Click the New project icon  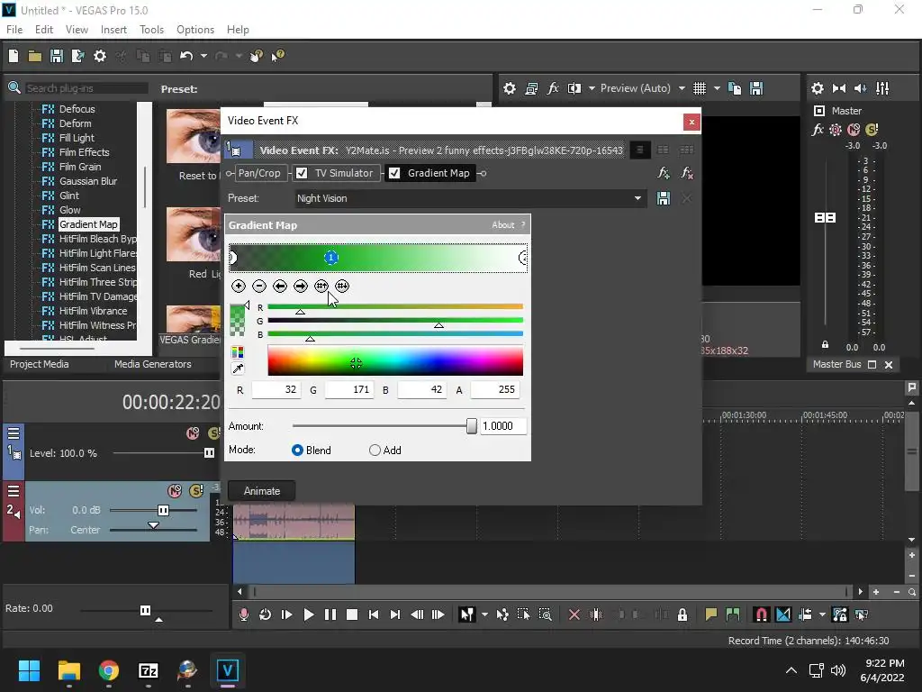tap(14, 56)
